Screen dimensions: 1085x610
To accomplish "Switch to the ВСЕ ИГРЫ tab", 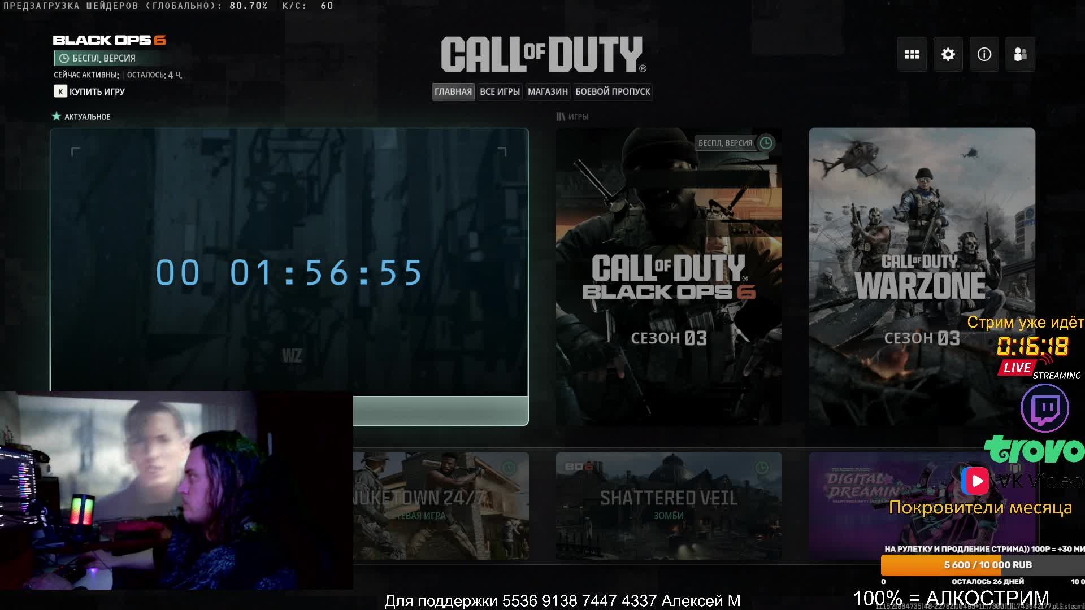I will pyautogui.click(x=500, y=91).
